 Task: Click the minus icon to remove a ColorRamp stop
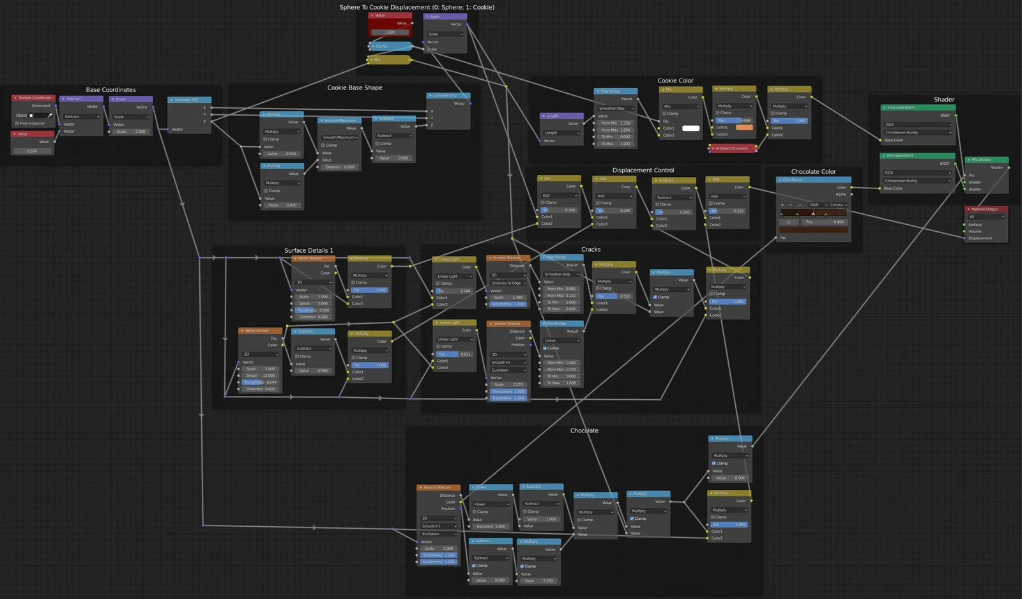pos(790,205)
